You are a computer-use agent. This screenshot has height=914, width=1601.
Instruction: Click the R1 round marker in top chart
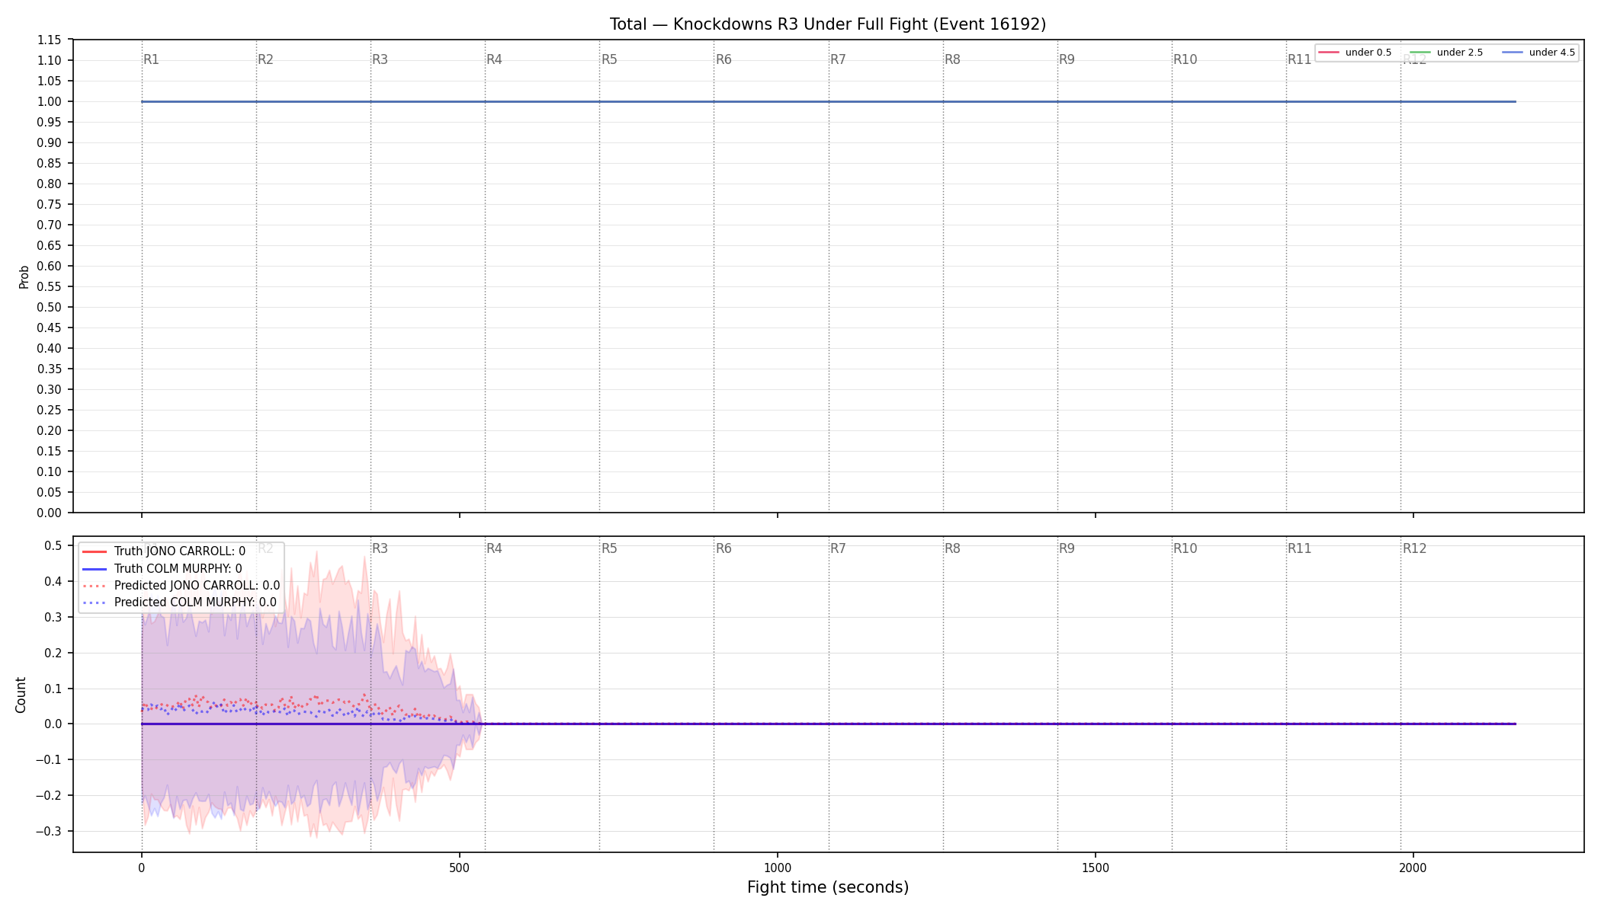pos(152,59)
